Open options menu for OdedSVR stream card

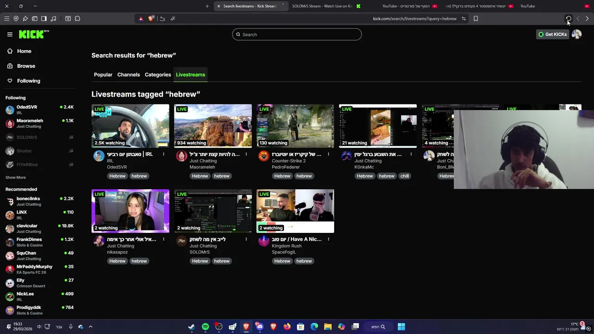(x=163, y=154)
